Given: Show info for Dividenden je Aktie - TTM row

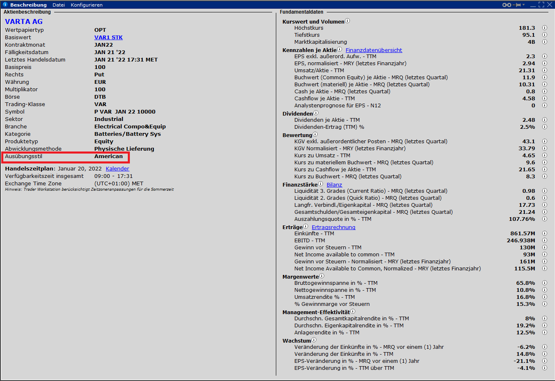Looking at the screenshot, I should click(545, 120).
